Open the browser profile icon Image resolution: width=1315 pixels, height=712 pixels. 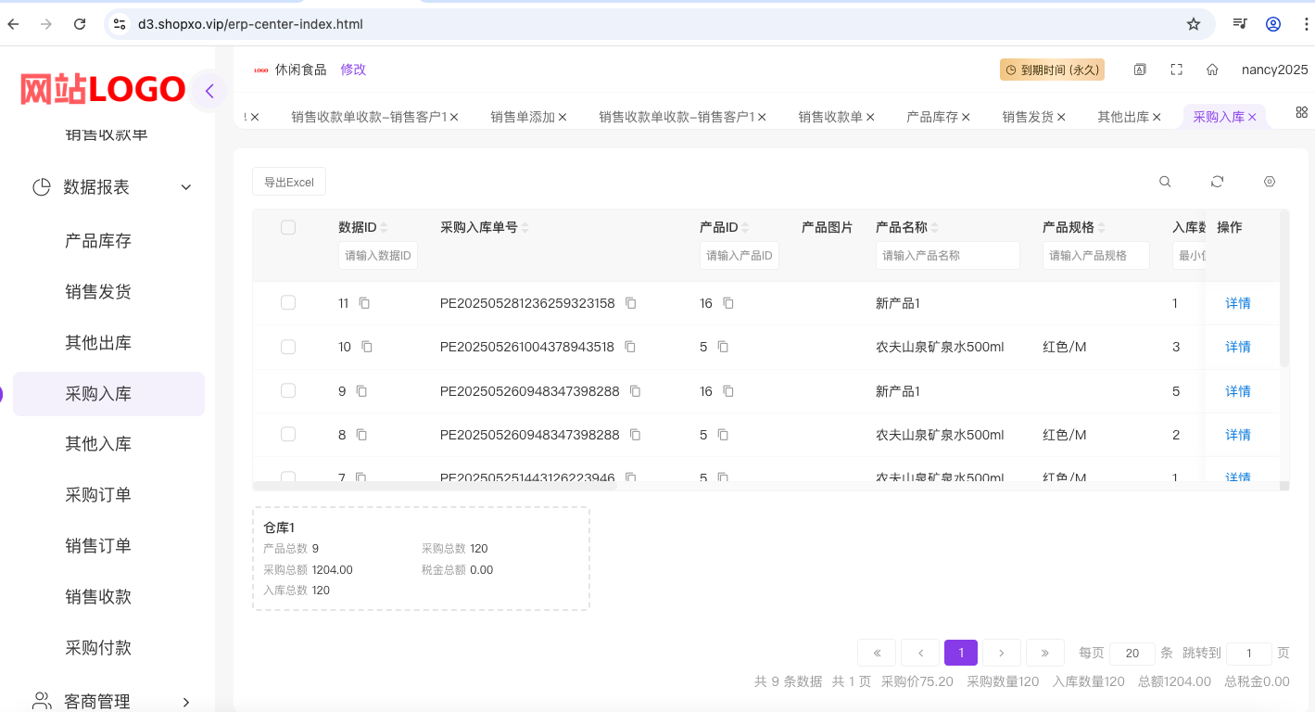(x=1273, y=24)
